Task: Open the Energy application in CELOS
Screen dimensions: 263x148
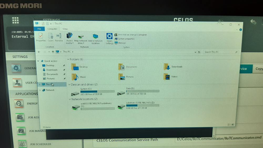Action: click(26, 104)
